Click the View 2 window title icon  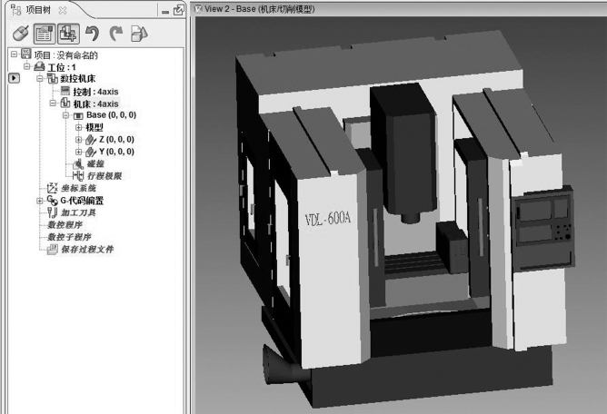(x=198, y=8)
